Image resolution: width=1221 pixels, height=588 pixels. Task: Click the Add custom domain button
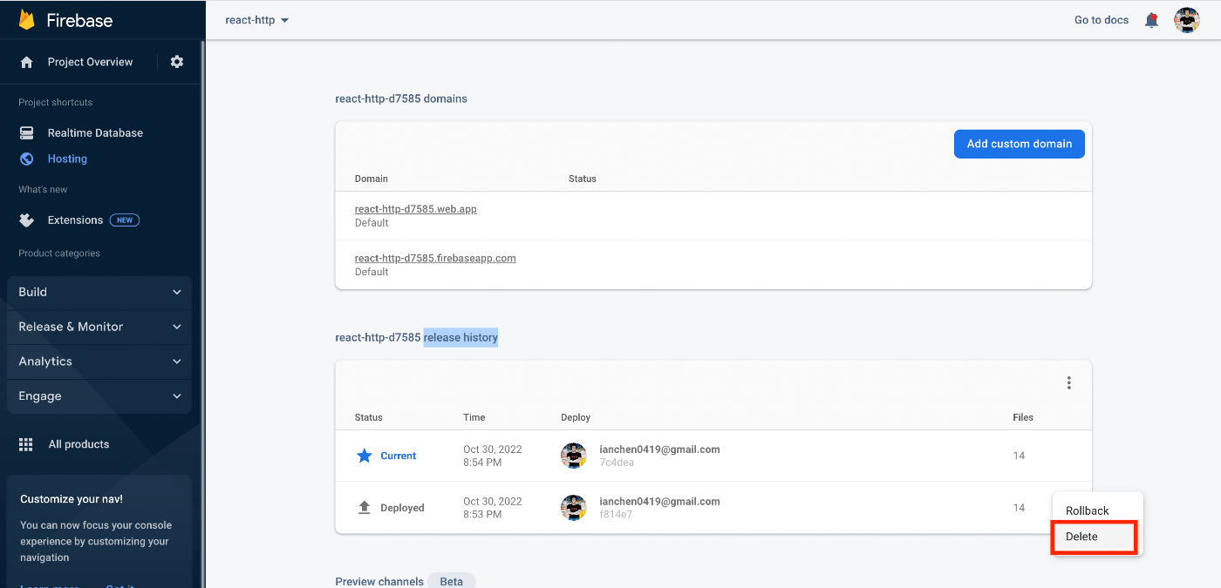1019,144
